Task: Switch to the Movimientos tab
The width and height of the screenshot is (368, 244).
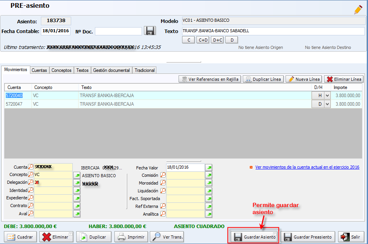Action: click(x=16, y=70)
